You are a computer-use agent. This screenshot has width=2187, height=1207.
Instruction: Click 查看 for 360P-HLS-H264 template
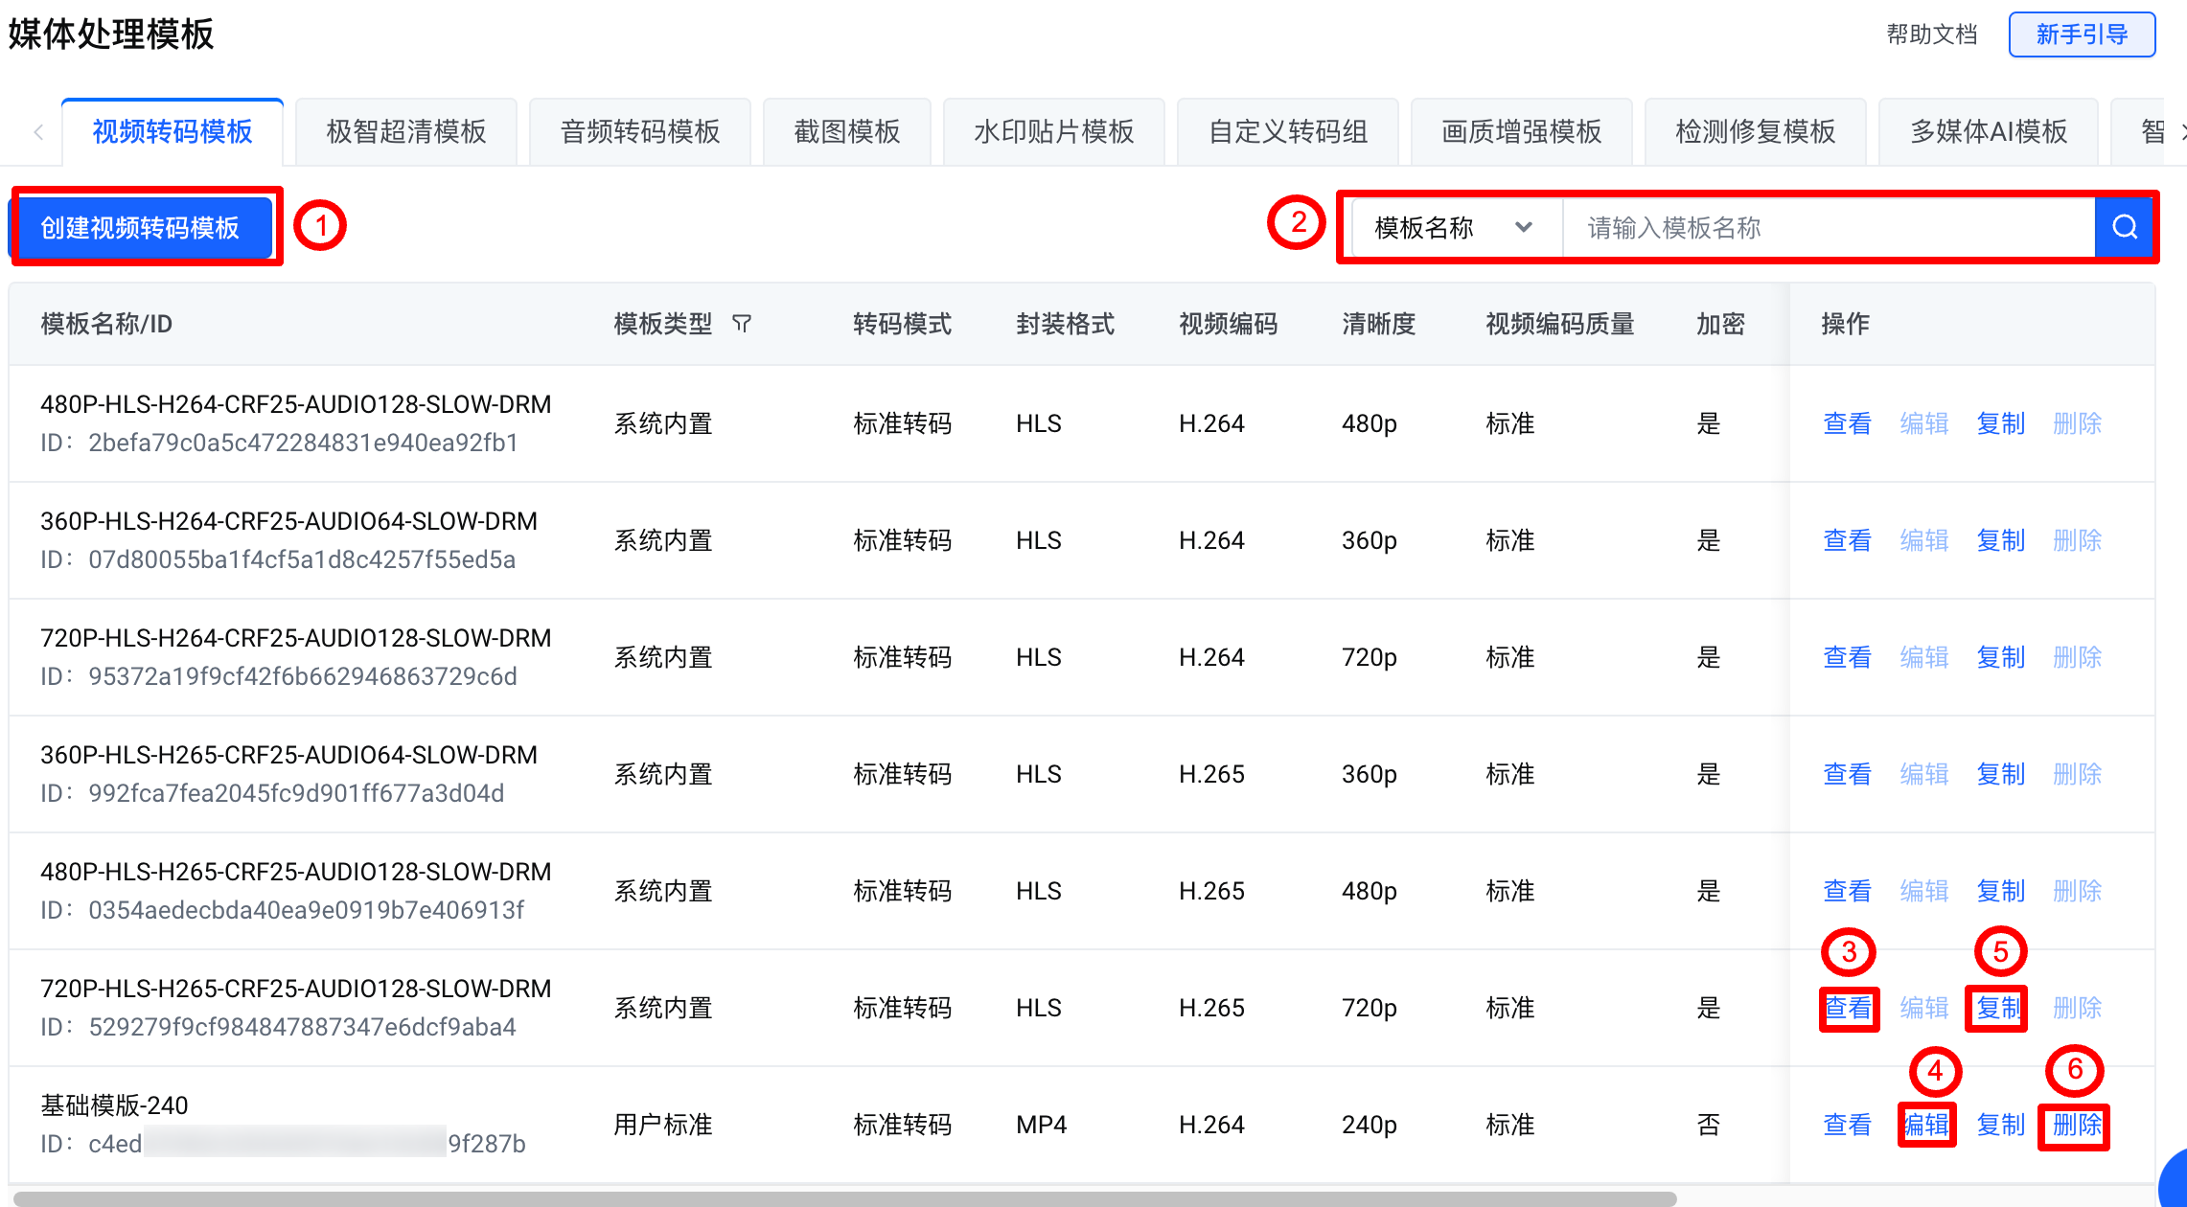pos(1847,540)
